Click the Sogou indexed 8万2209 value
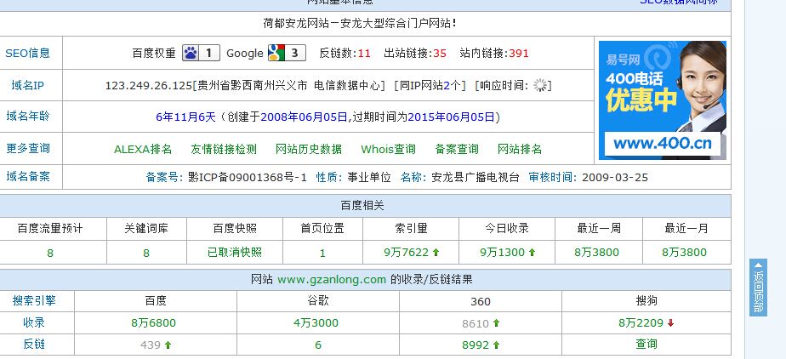Image resolution: width=786 pixels, height=359 pixels. pyautogui.click(x=641, y=323)
